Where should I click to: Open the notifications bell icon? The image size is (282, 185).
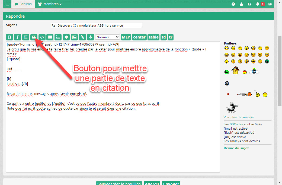click(258, 4)
